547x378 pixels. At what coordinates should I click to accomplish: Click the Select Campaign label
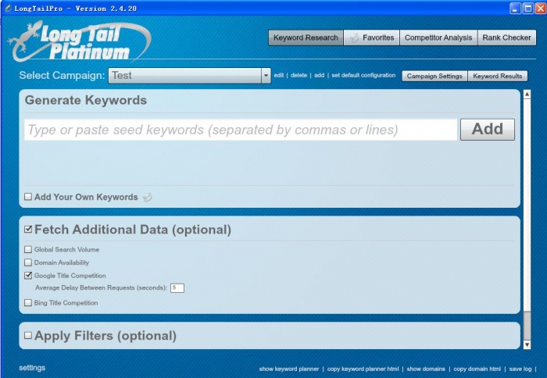point(62,75)
